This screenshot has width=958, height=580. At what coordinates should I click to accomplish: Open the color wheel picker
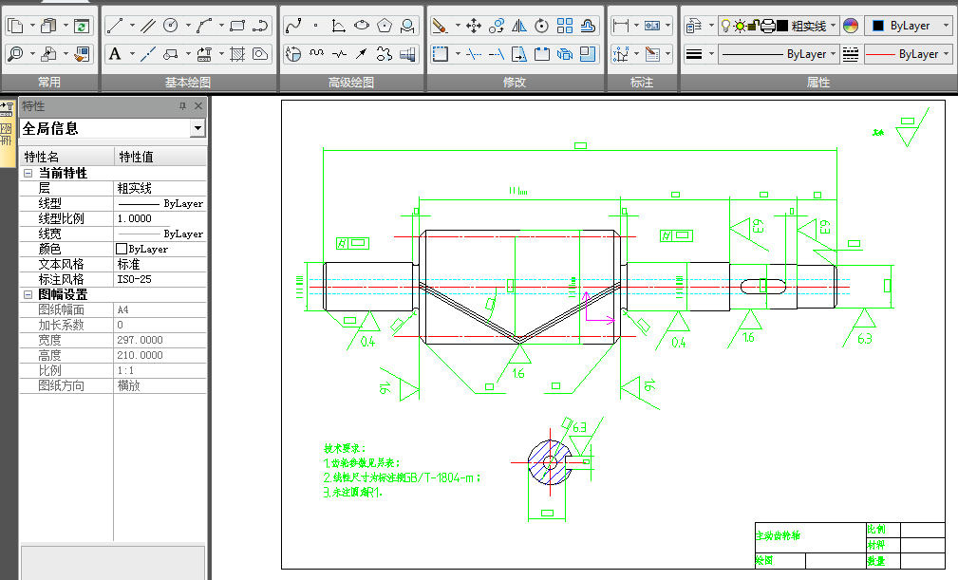click(851, 26)
